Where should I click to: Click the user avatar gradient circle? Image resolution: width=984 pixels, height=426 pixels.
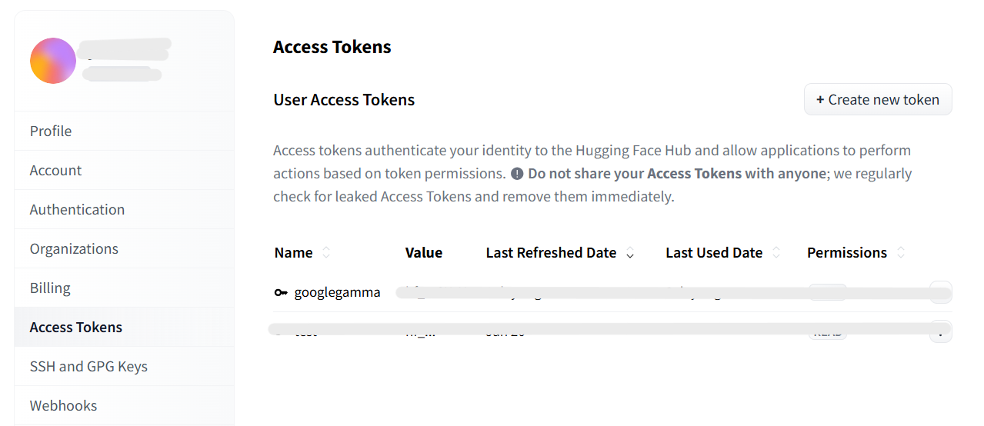(x=53, y=61)
